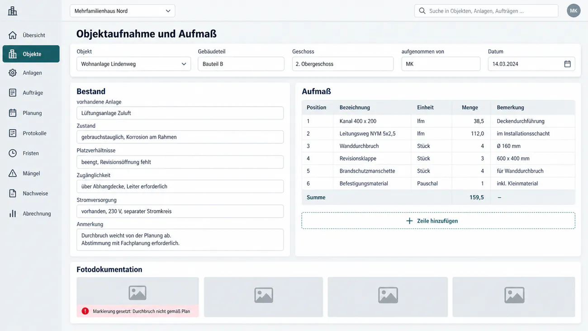Open the Mehrfamilienhaus Nord project dropdown

(x=123, y=11)
